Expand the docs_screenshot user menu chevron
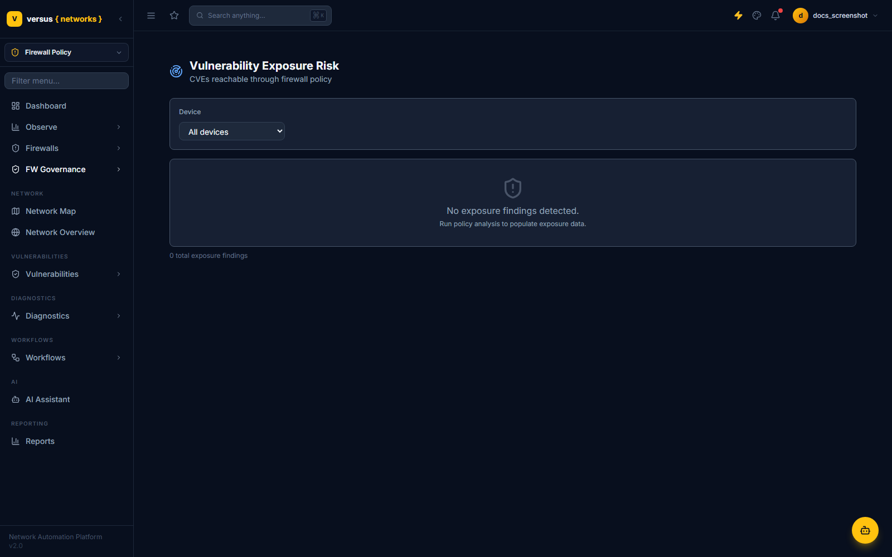The width and height of the screenshot is (892, 557). [875, 16]
